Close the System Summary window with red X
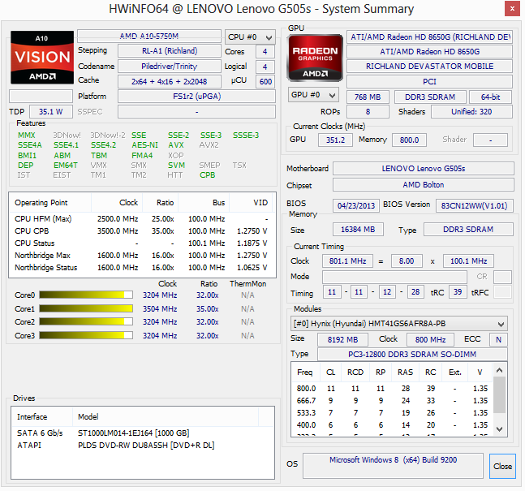Viewport: 525px width, 491px height. tap(512, 9)
